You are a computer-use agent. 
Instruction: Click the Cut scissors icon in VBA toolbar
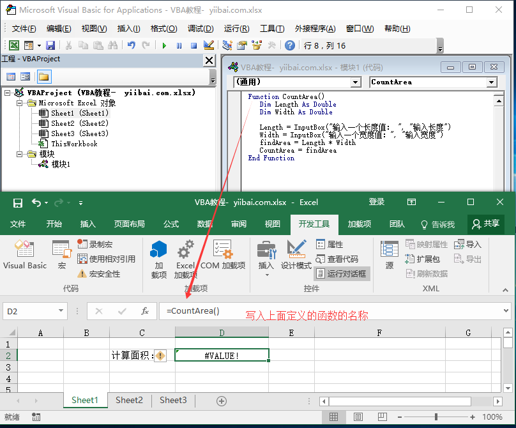(x=69, y=45)
